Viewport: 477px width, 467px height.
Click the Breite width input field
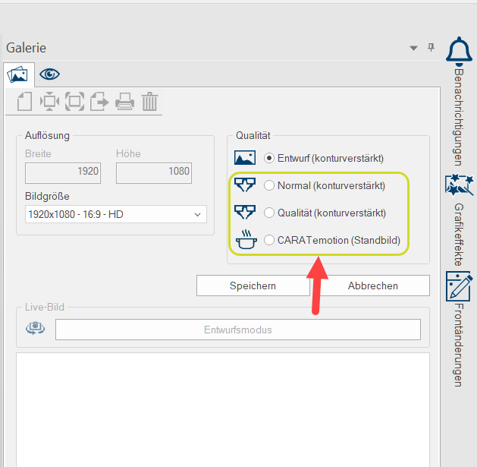pyautogui.click(x=63, y=172)
